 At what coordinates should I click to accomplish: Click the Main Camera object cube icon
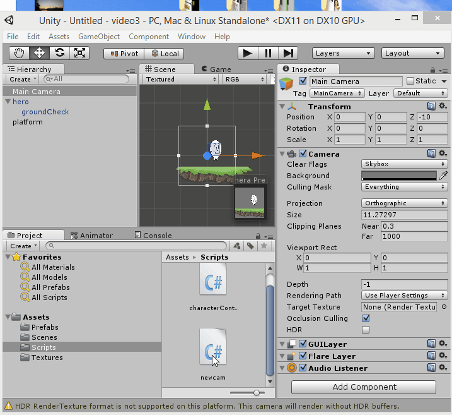(x=286, y=84)
